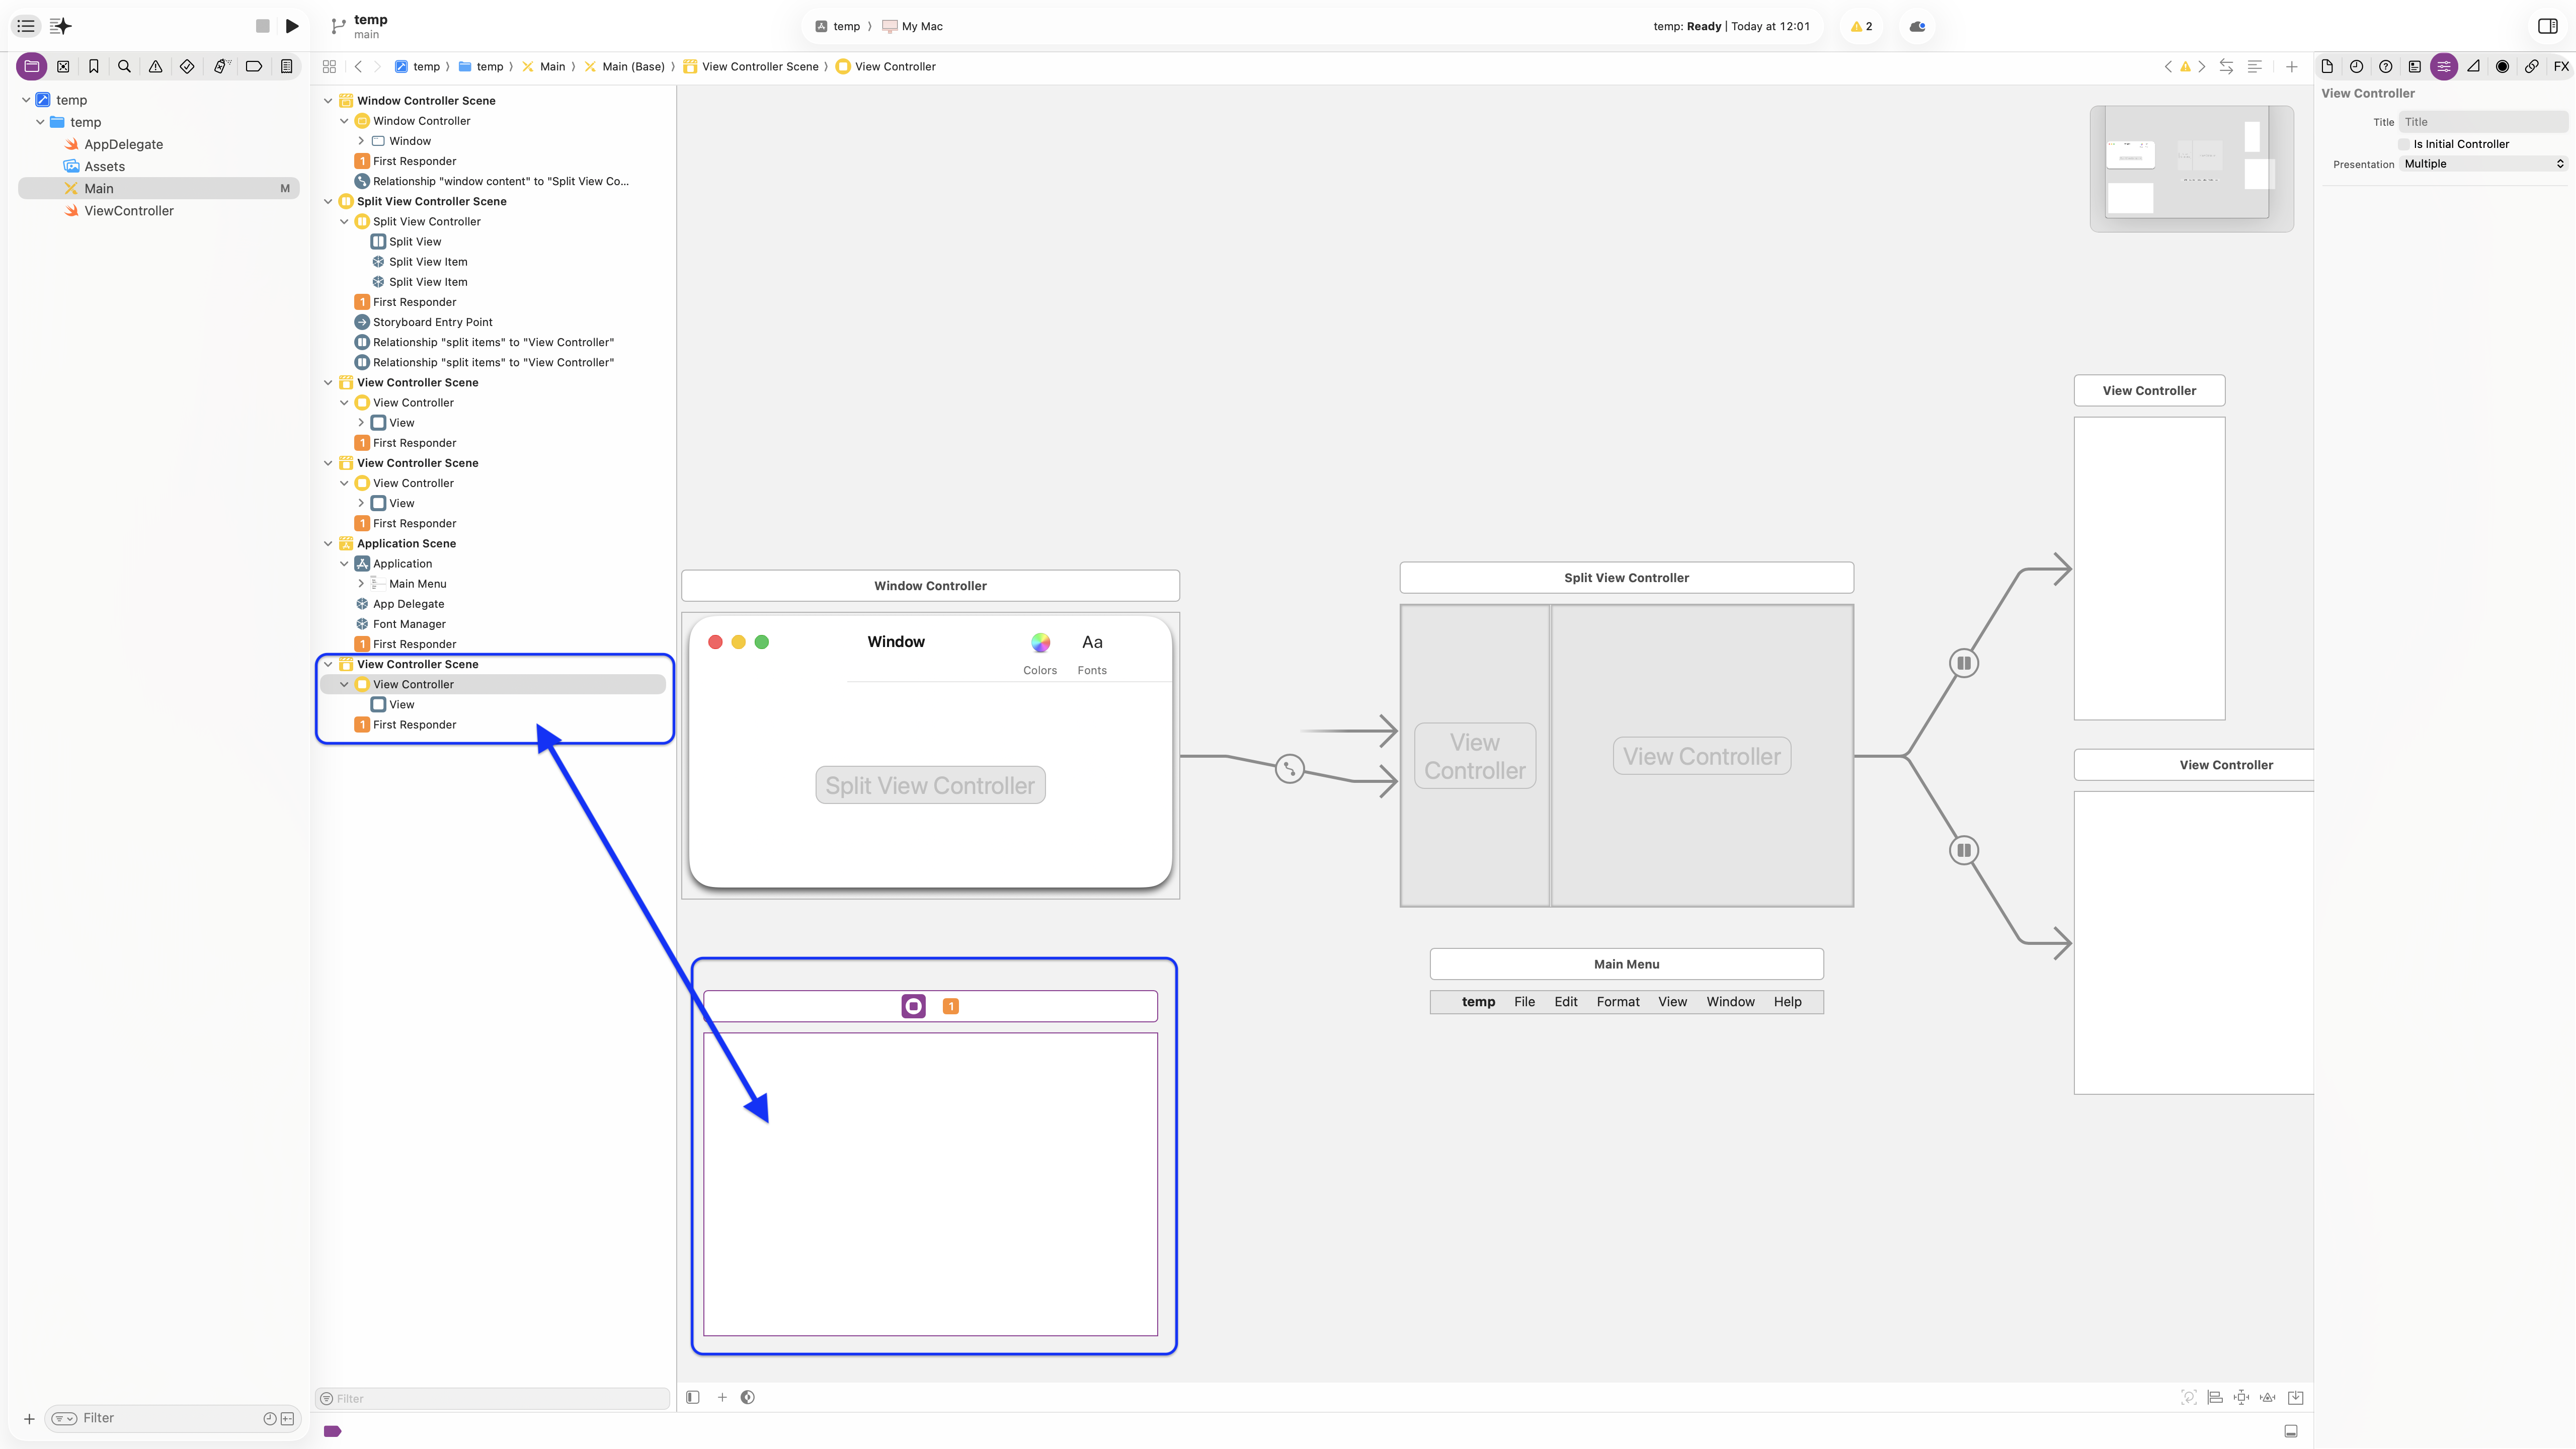Collapse the Application Scene disclosure triangle
The height and width of the screenshot is (1449, 2576).
[328, 543]
